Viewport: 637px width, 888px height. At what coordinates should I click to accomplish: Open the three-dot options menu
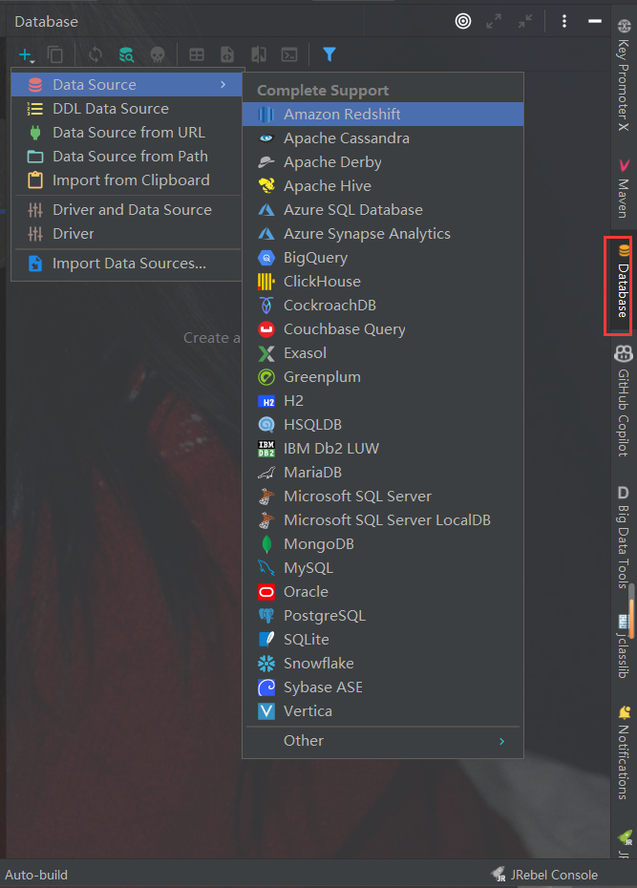tap(564, 22)
